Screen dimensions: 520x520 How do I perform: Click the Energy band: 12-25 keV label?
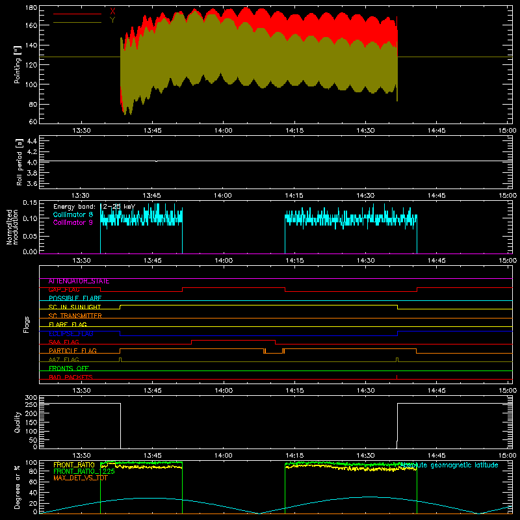[94, 207]
